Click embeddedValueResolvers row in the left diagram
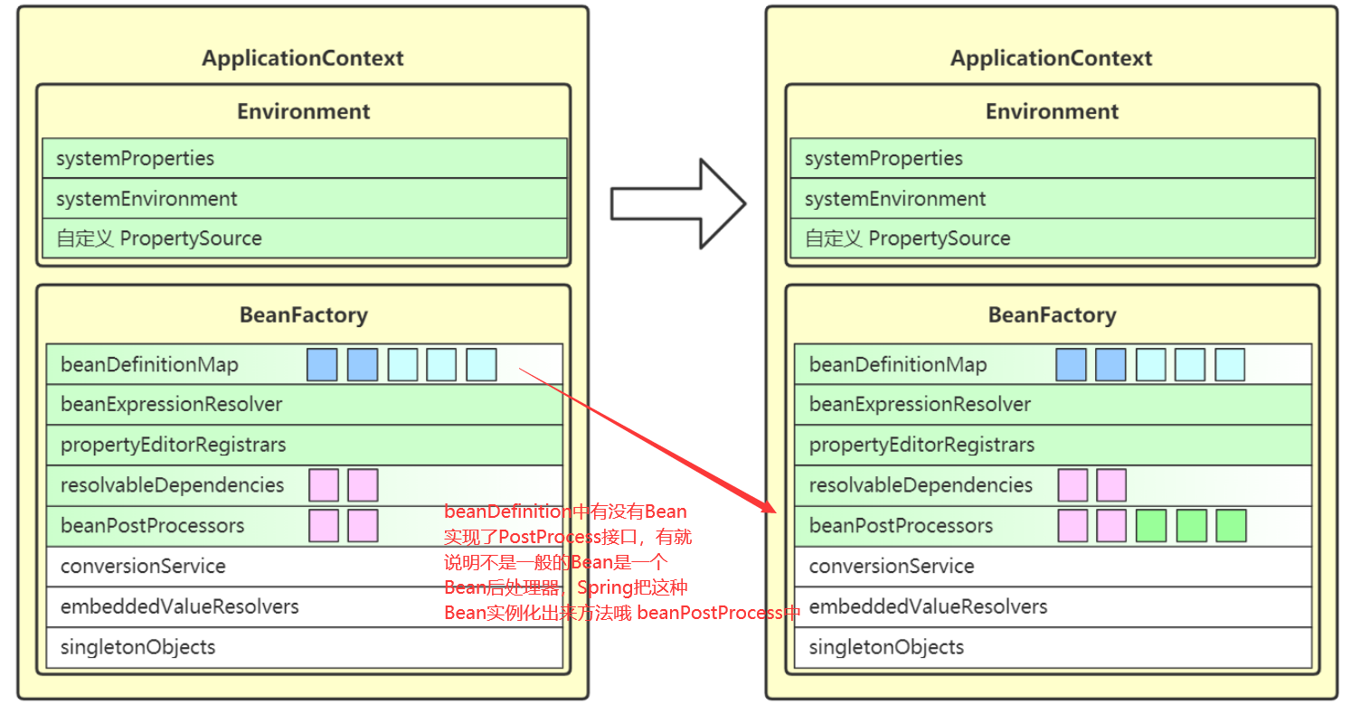This screenshot has height=704, width=1370. [x=305, y=606]
